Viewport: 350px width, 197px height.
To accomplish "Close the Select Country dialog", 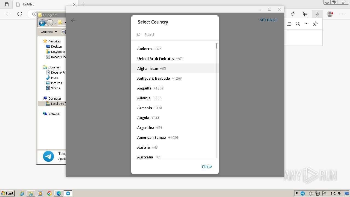I will point(207,166).
